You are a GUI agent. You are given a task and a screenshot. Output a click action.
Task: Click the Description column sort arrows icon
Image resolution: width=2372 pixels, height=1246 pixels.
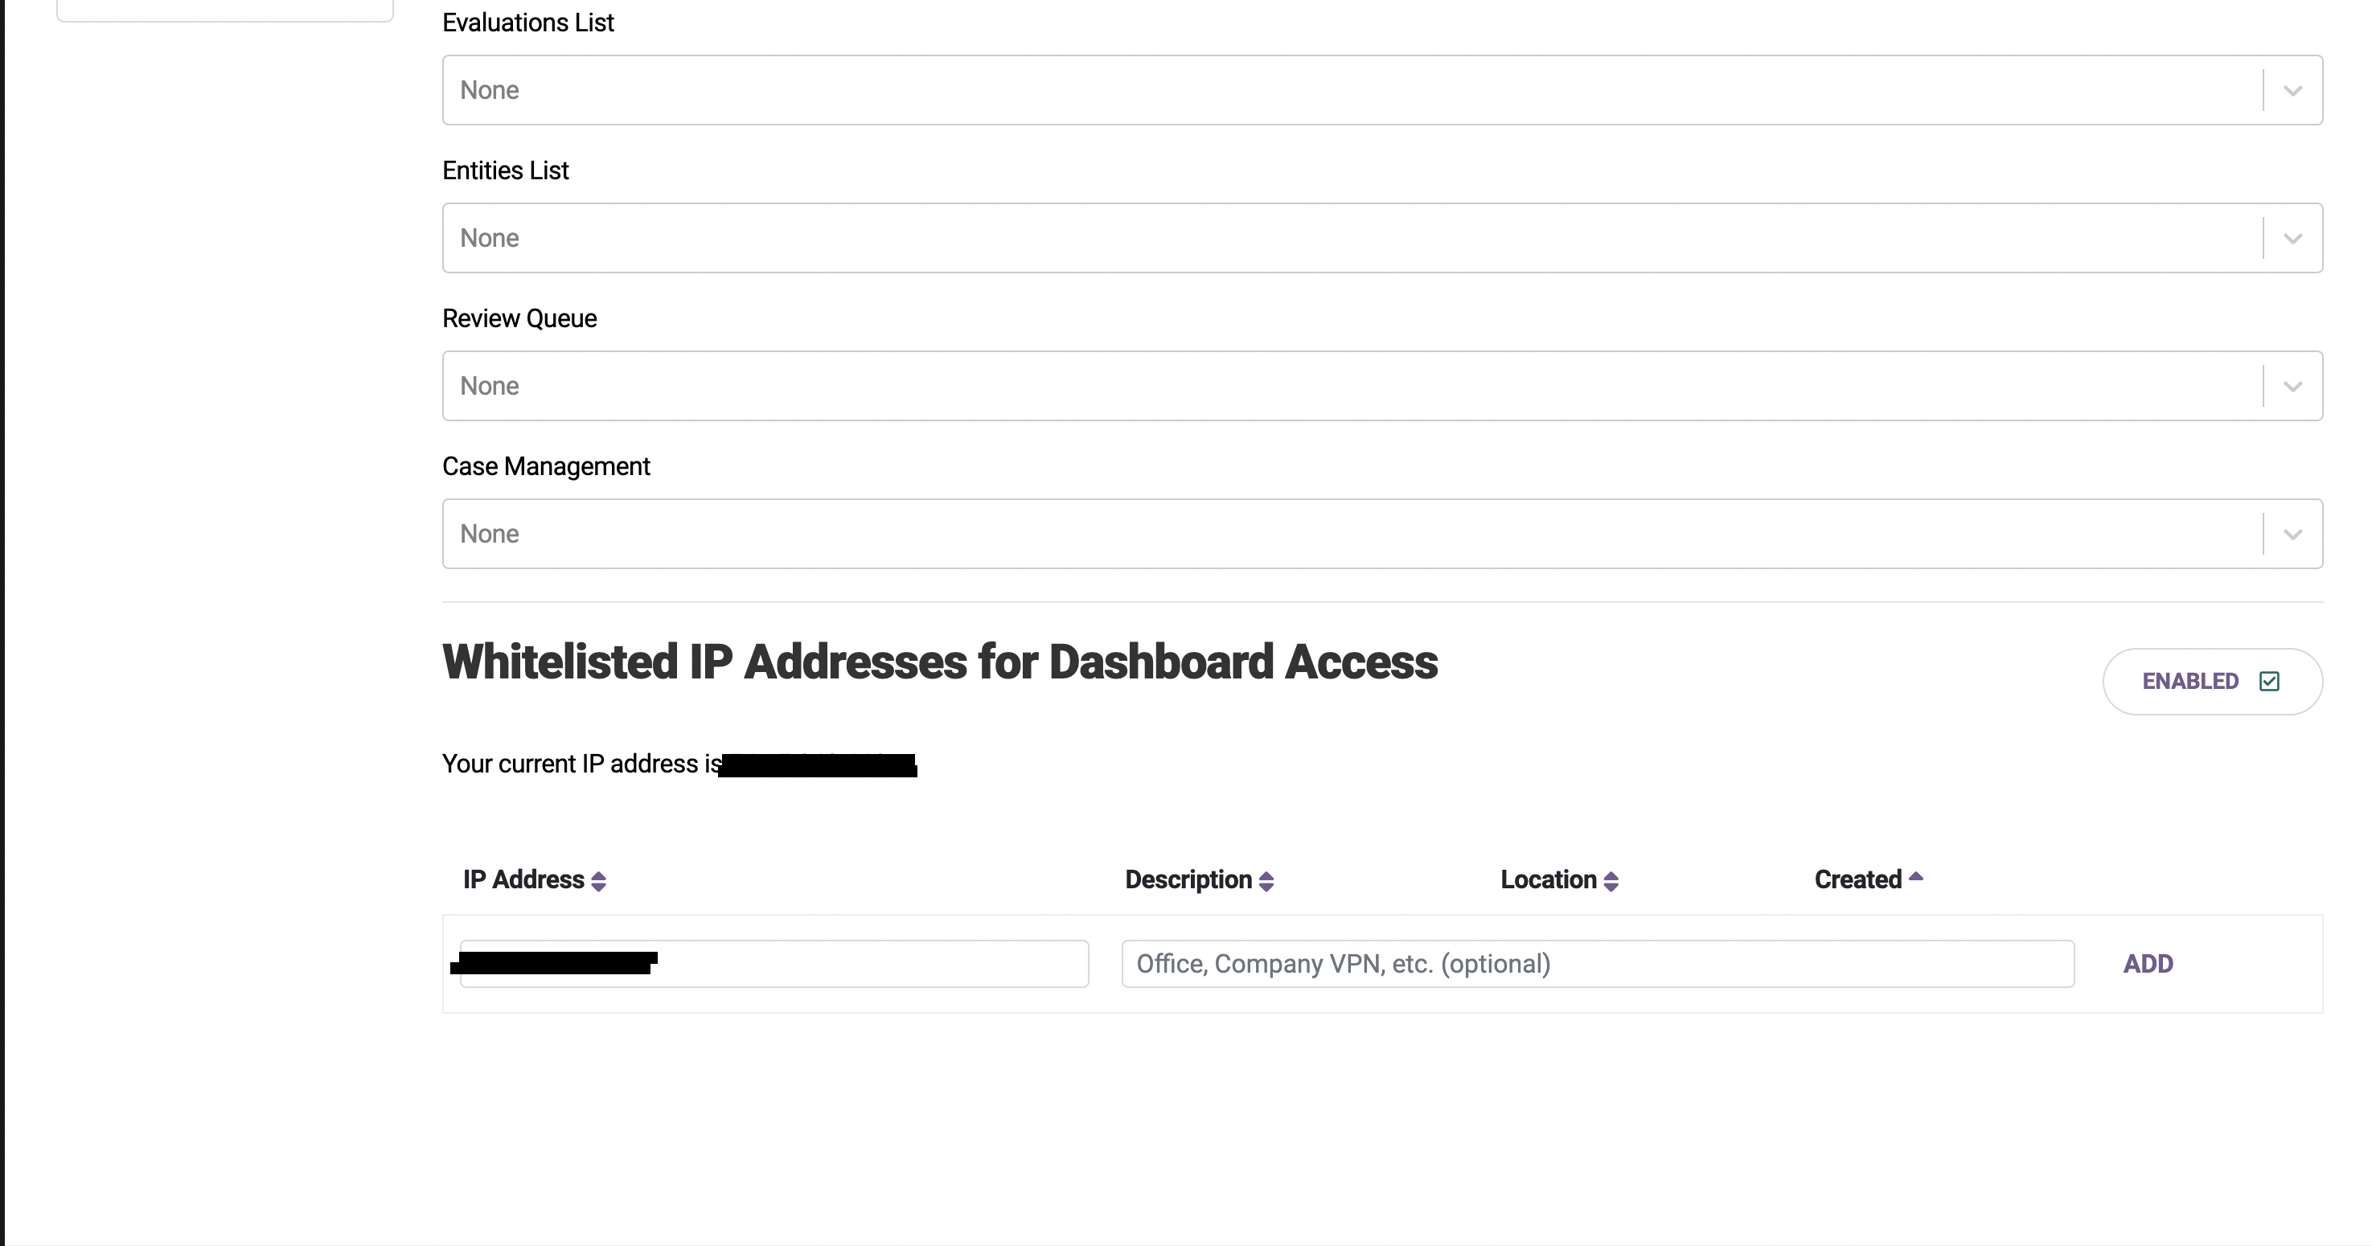pos(1266,881)
